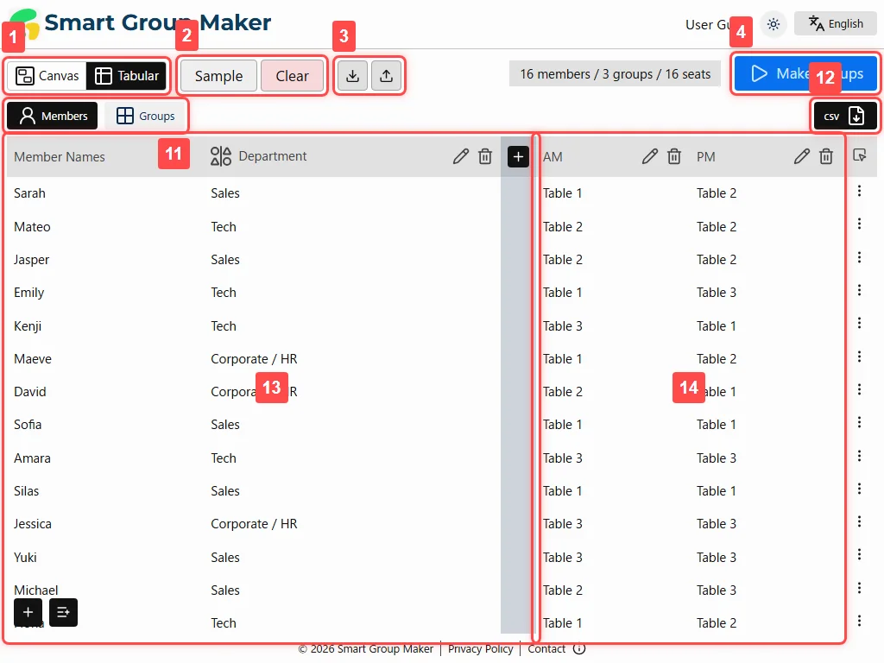The width and height of the screenshot is (884, 663).
Task: Click Sofia's Sales department cell
Action: [225, 425]
